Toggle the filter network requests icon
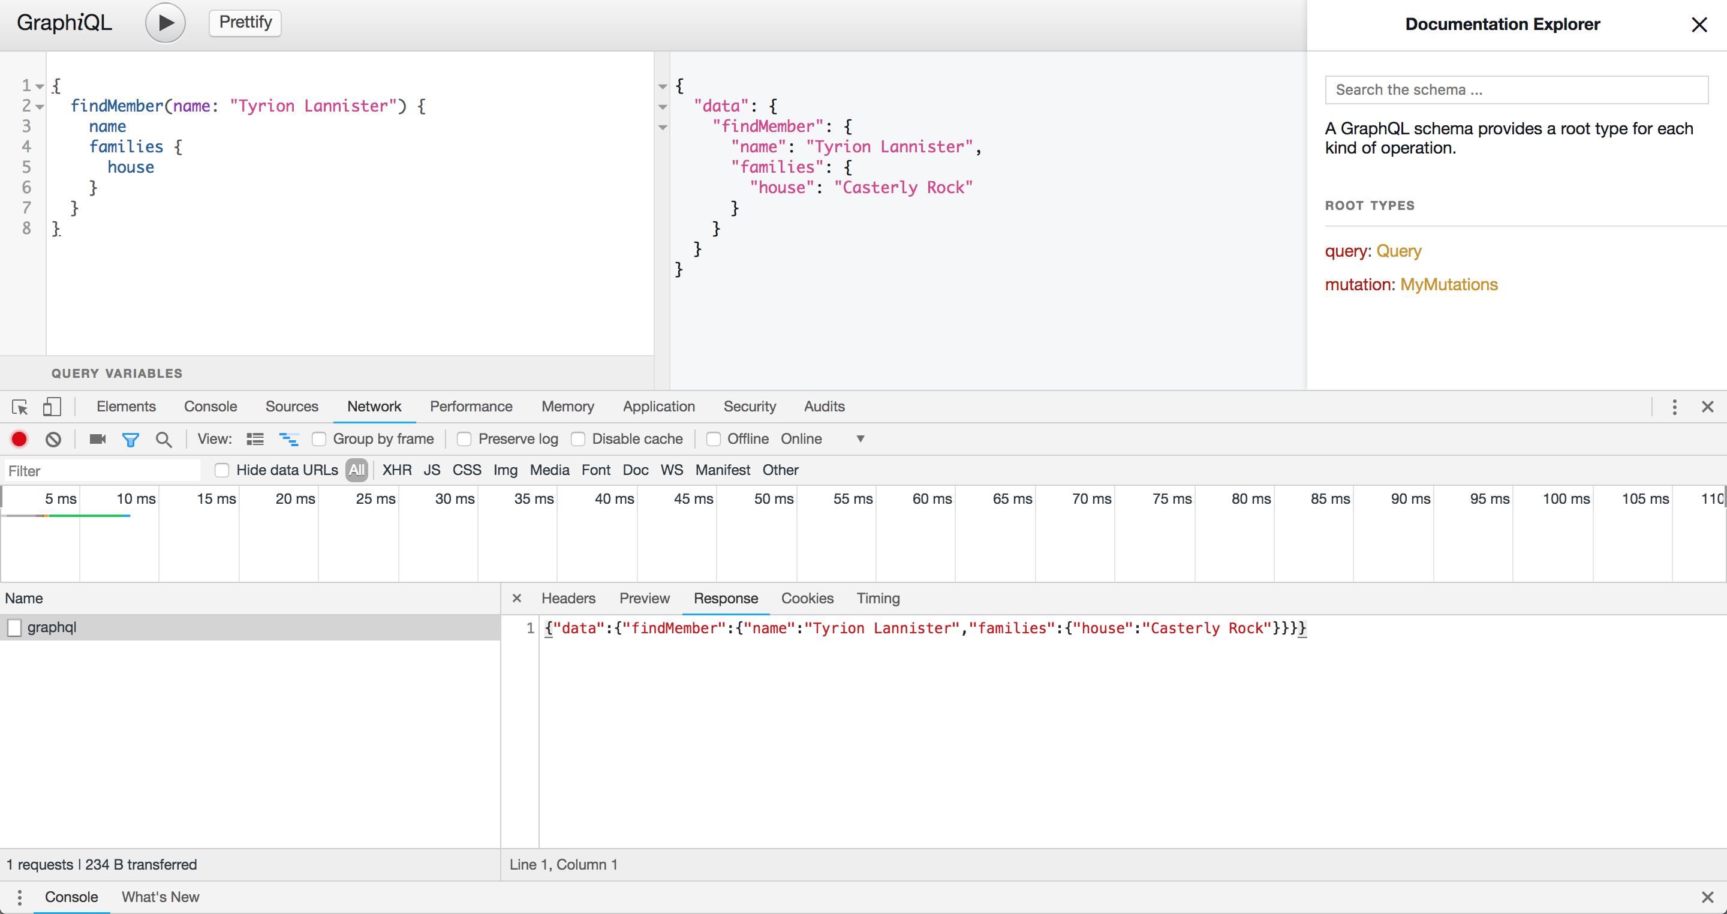This screenshot has height=914, width=1727. 130,439
